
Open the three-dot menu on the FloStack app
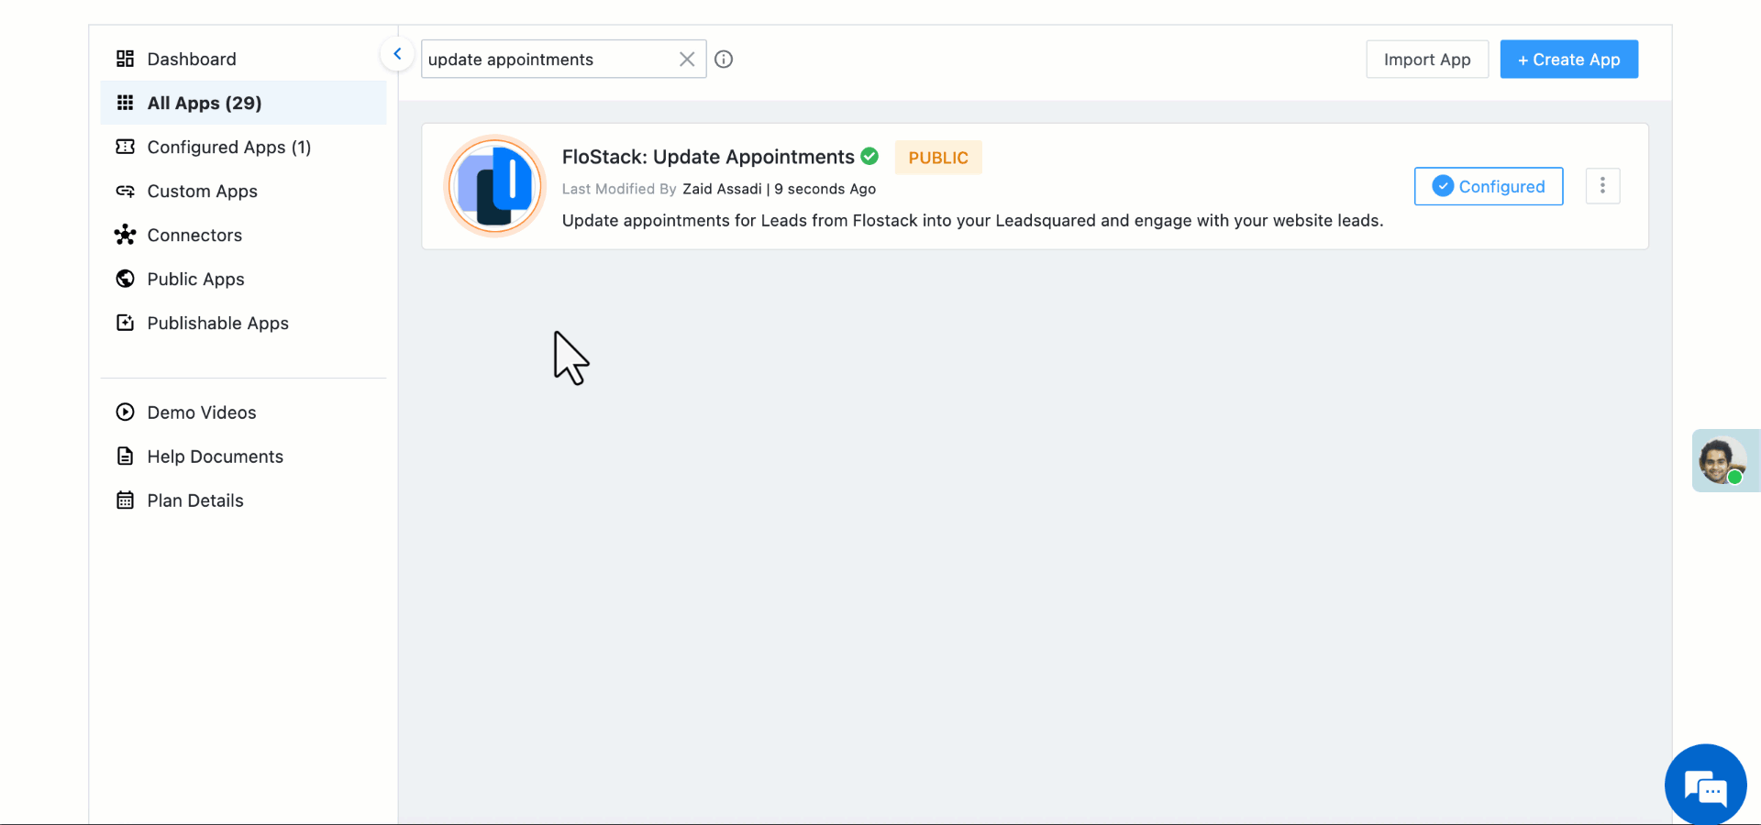[1602, 185]
